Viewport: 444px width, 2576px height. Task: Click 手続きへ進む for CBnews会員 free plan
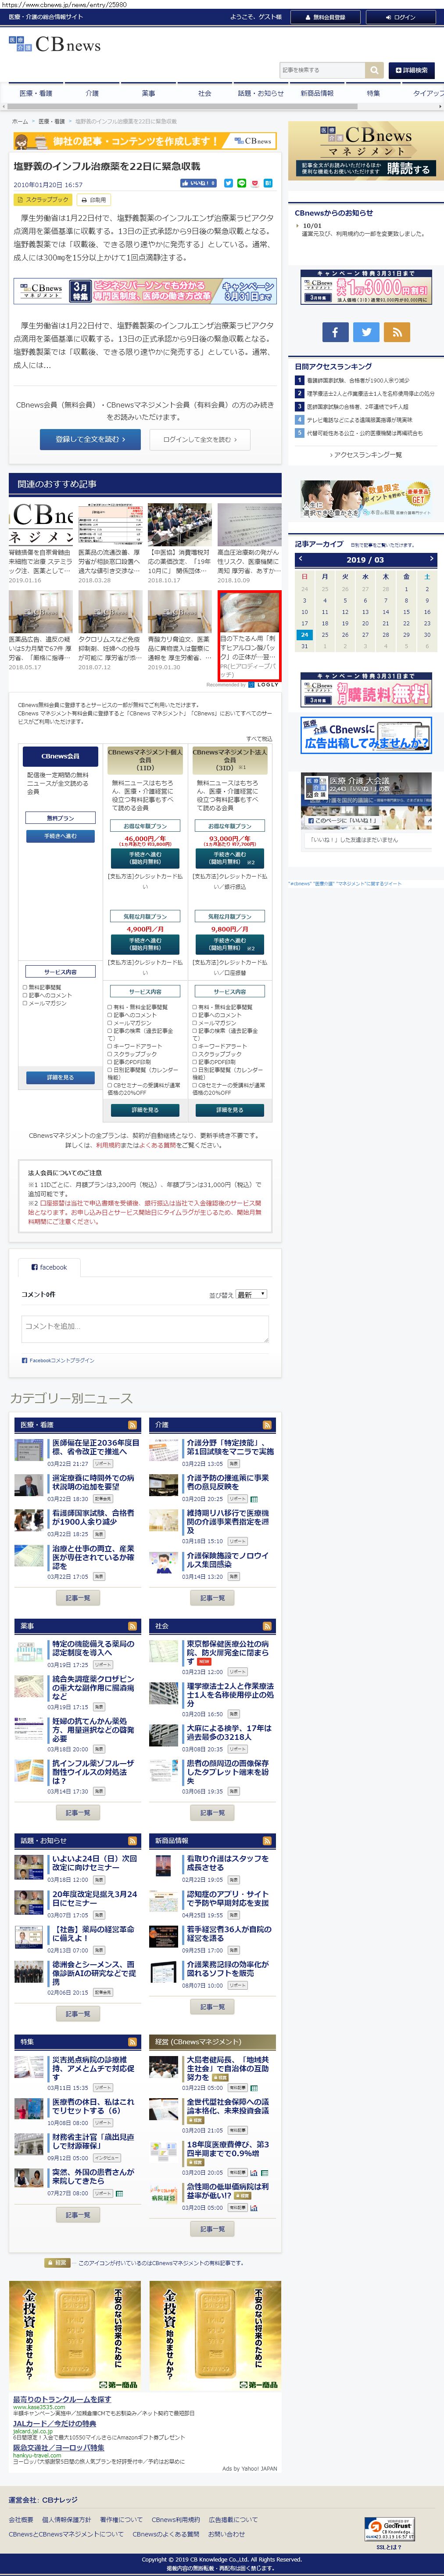[60, 836]
